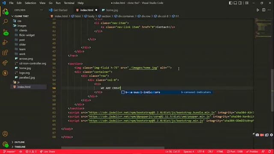This screenshot has height=154, width=274.
Task: Change Spaces: 4 indentation setting
Action: pos(188,151)
